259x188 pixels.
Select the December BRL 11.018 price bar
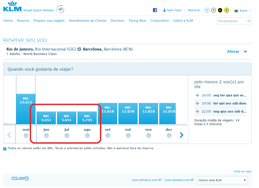167,114
